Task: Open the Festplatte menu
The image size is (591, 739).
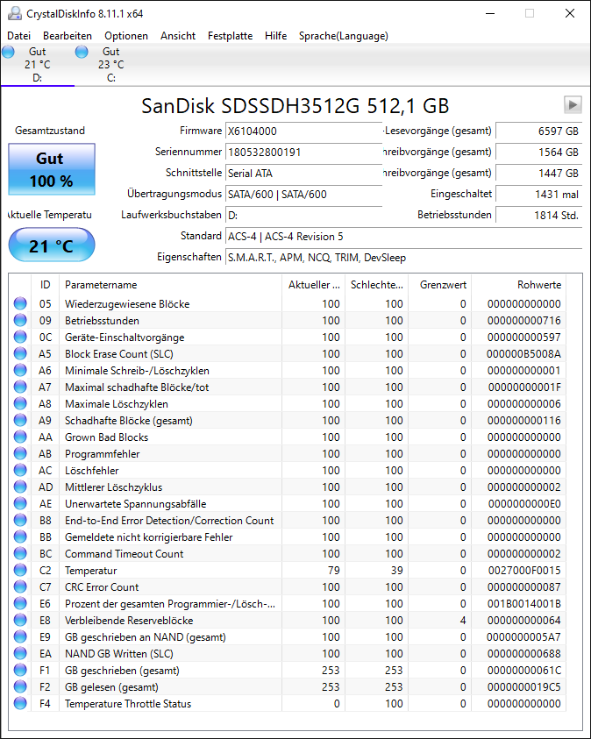Action: point(230,36)
